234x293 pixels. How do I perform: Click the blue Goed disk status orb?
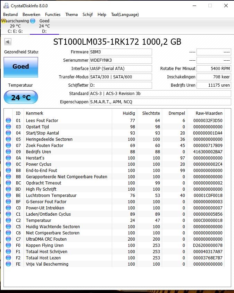click(x=33, y=21)
